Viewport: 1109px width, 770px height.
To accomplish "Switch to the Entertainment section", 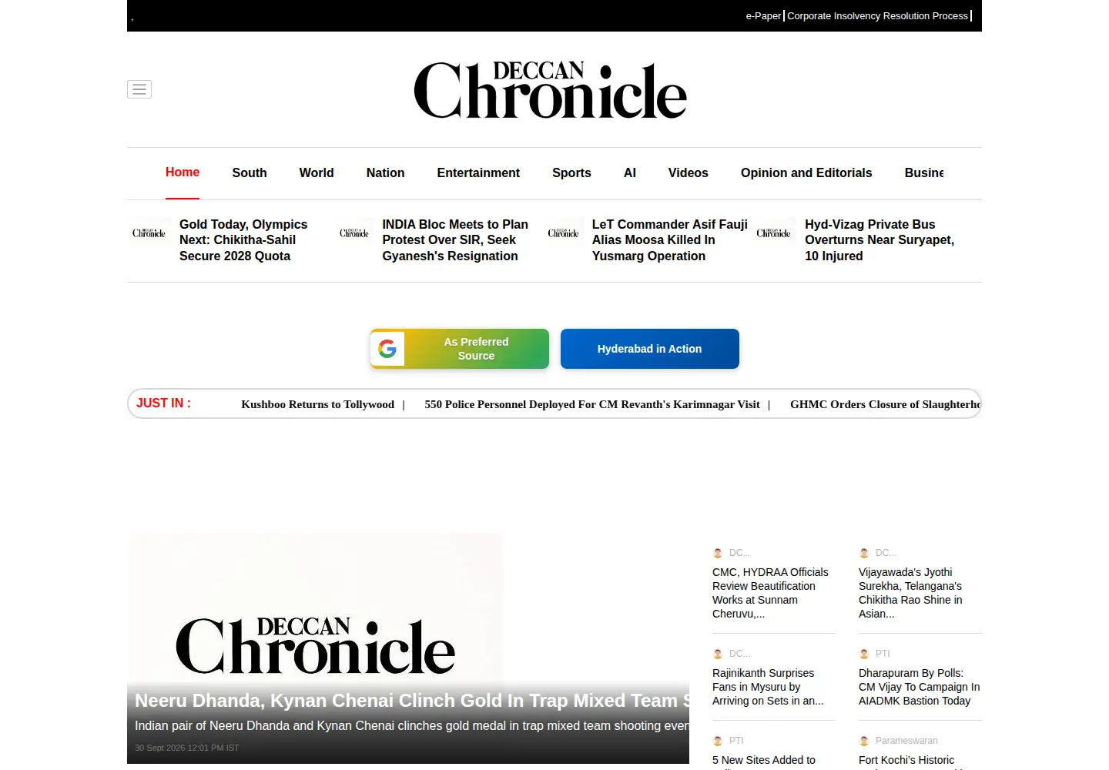I will point(478,173).
